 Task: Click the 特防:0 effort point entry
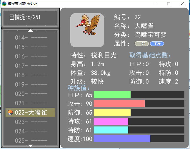[x=169, y=73]
